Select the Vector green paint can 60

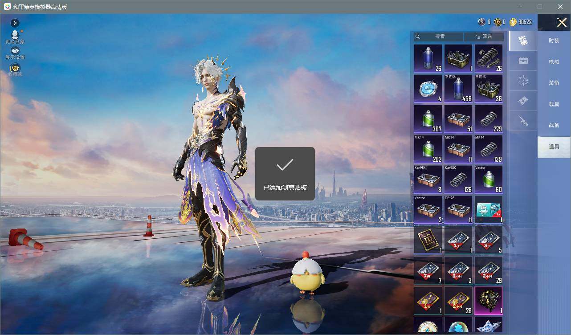(x=489, y=179)
